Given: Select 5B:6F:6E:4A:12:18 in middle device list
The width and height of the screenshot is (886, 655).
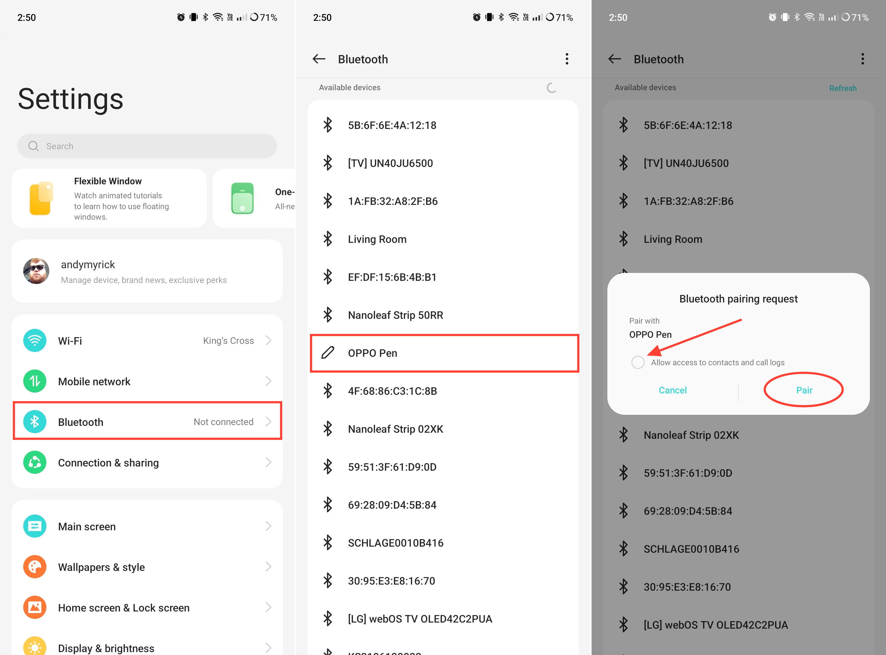Looking at the screenshot, I should [x=443, y=125].
